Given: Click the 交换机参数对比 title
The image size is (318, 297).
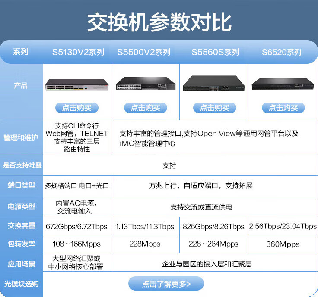Looking at the screenshot, I should (x=159, y=22).
